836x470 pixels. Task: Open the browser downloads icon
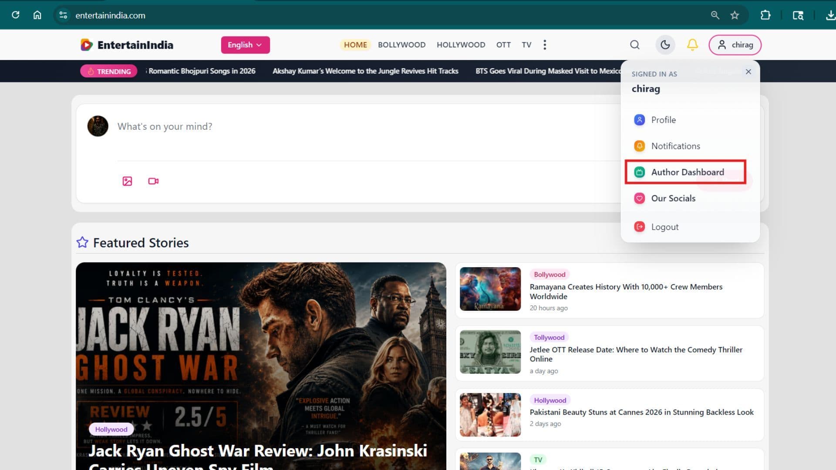(830, 15)
